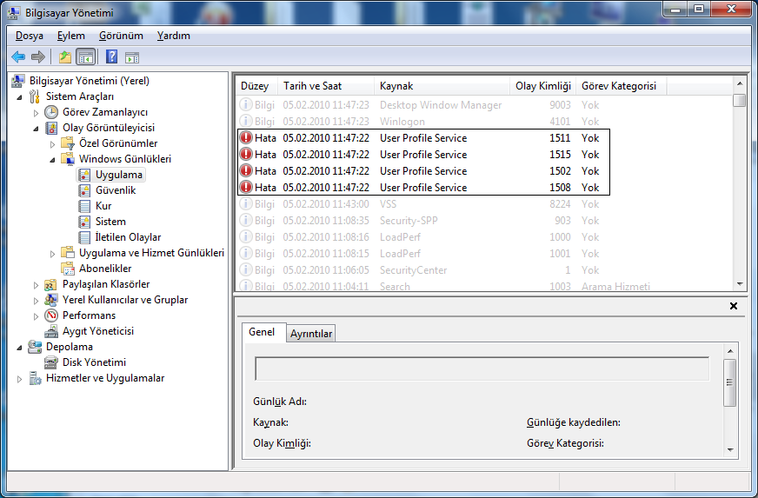
Task: Click the Back arrow toolbar icon
Action: pyautogui.click(x=18, y=57)
